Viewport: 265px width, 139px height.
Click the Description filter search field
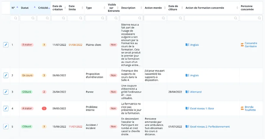132,18
